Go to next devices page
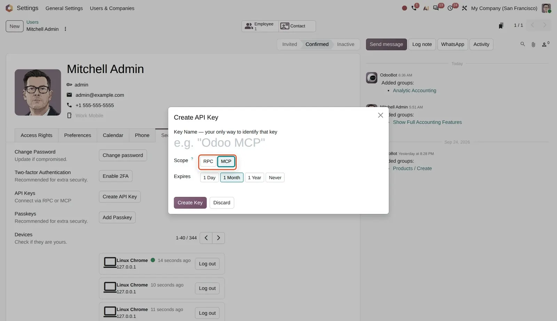This screenshot has width=557, height=321. point(219,238)
